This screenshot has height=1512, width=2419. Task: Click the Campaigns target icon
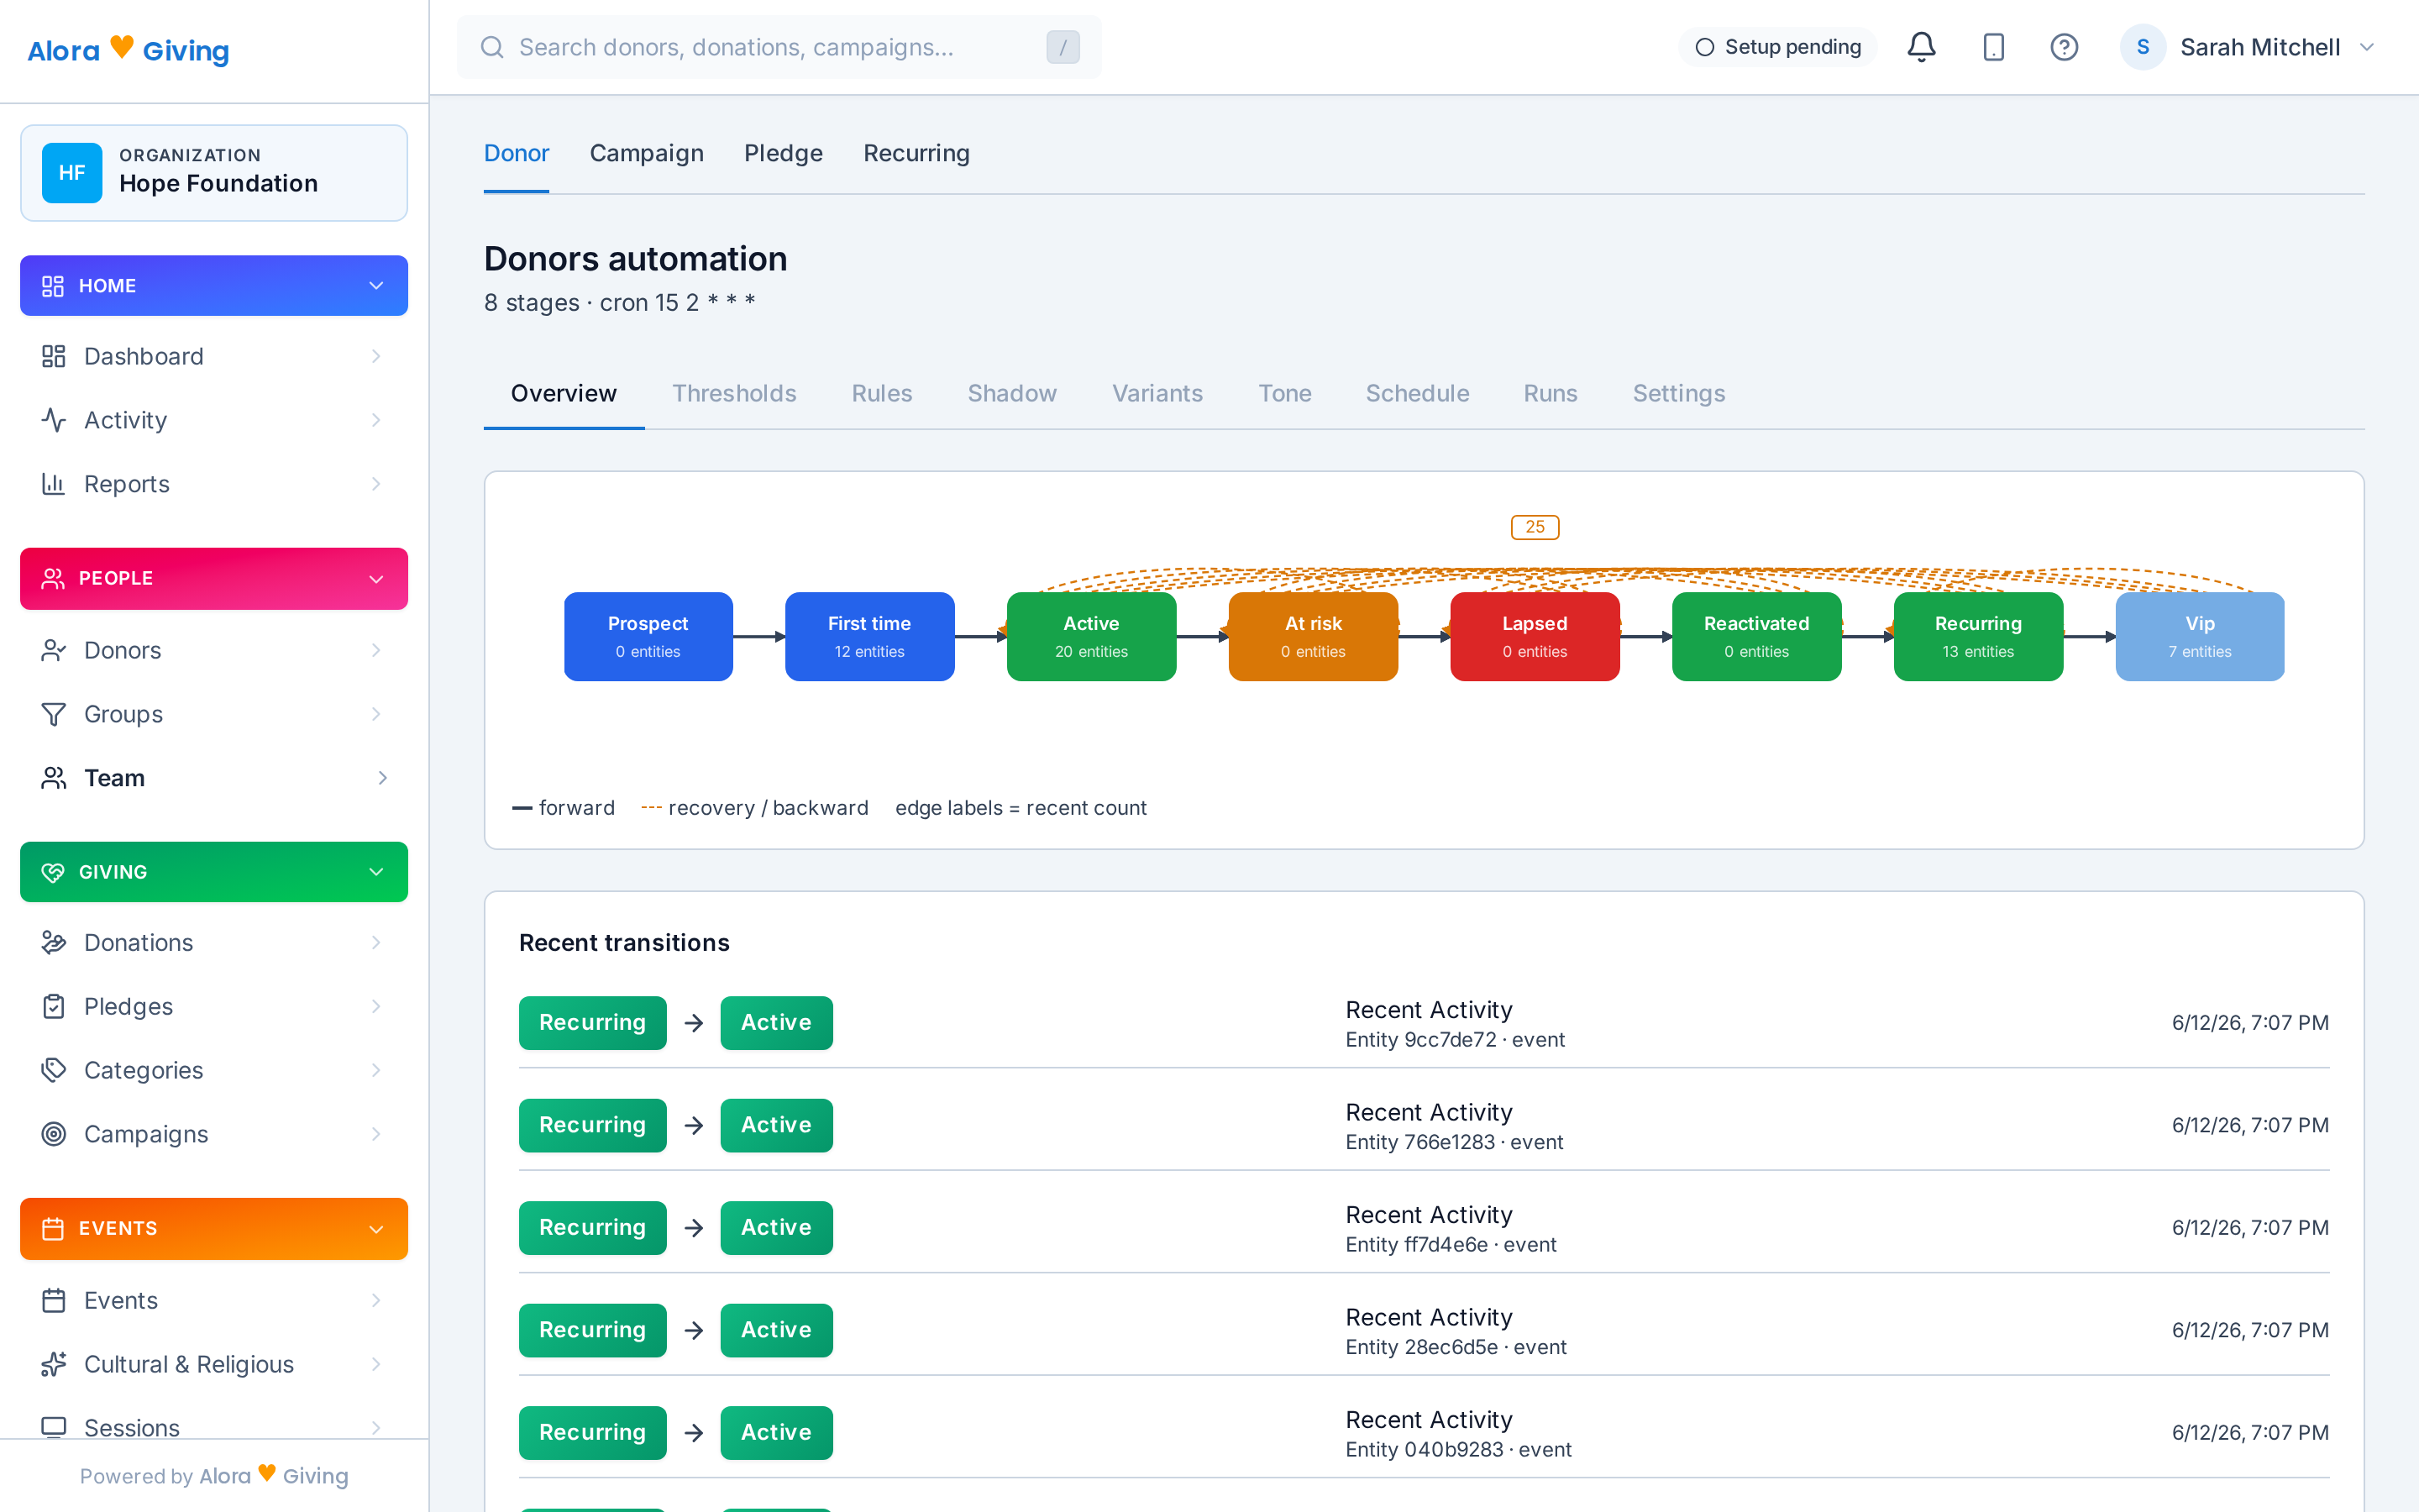pyautogui.click(x=53, y=1134)
